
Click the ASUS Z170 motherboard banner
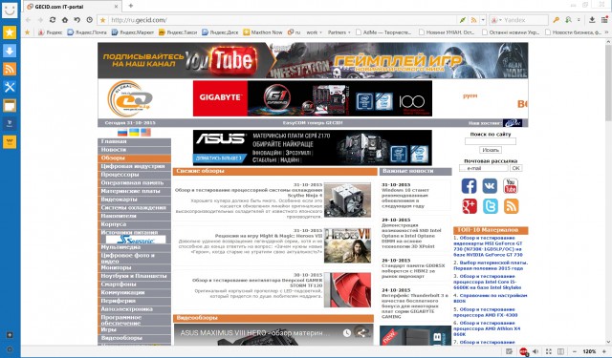313,148
